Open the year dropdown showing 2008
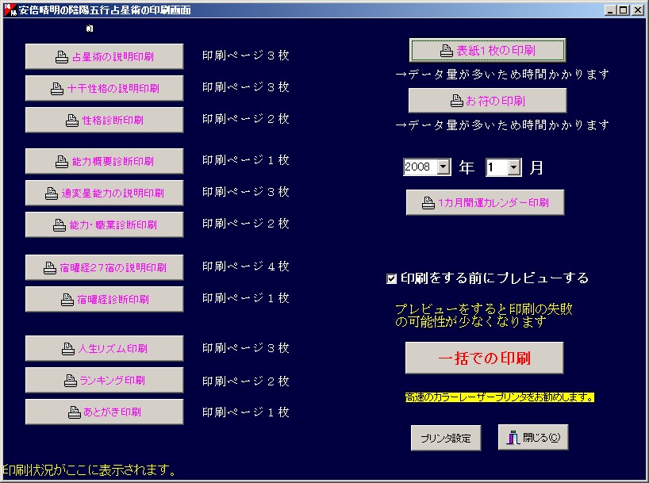649x483 pixels. pyautogui.click(x=444, y=167)
